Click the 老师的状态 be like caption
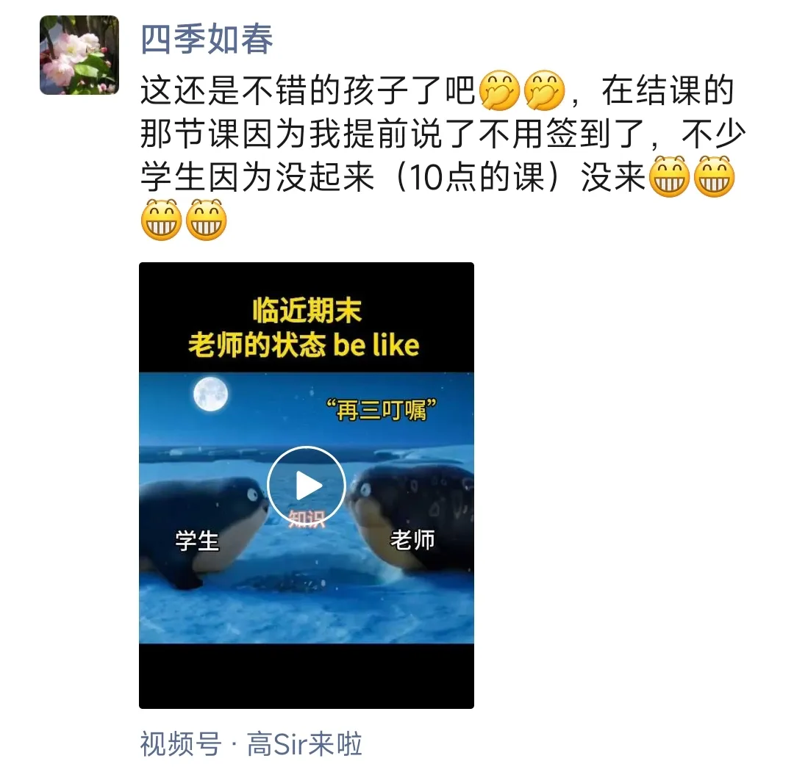This screenshot has height=775, width=794. (304, 345)
